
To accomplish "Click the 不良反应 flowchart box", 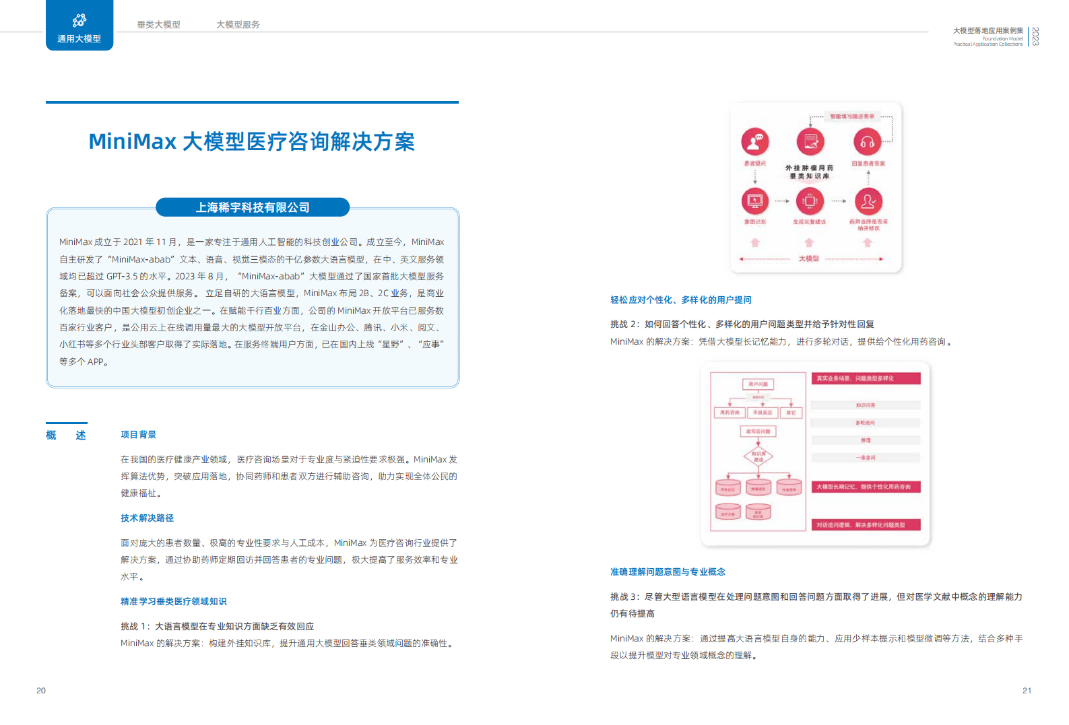I will tap(762, 413).
